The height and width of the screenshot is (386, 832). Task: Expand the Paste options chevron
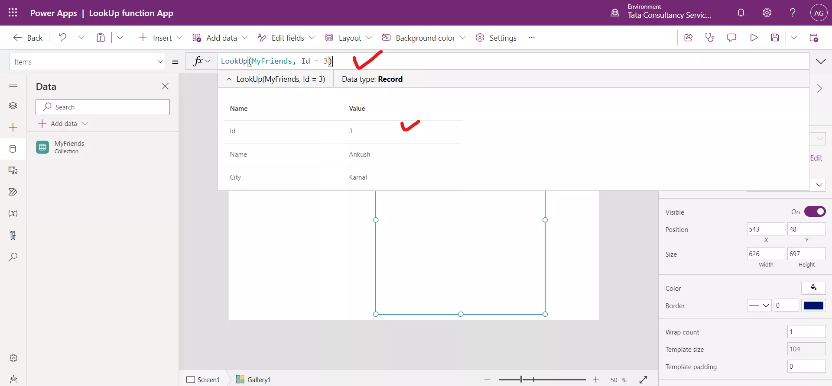pos(120,38)
